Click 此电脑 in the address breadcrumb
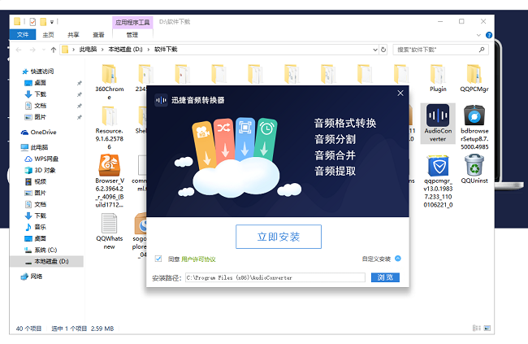 [x=88, y=50]
